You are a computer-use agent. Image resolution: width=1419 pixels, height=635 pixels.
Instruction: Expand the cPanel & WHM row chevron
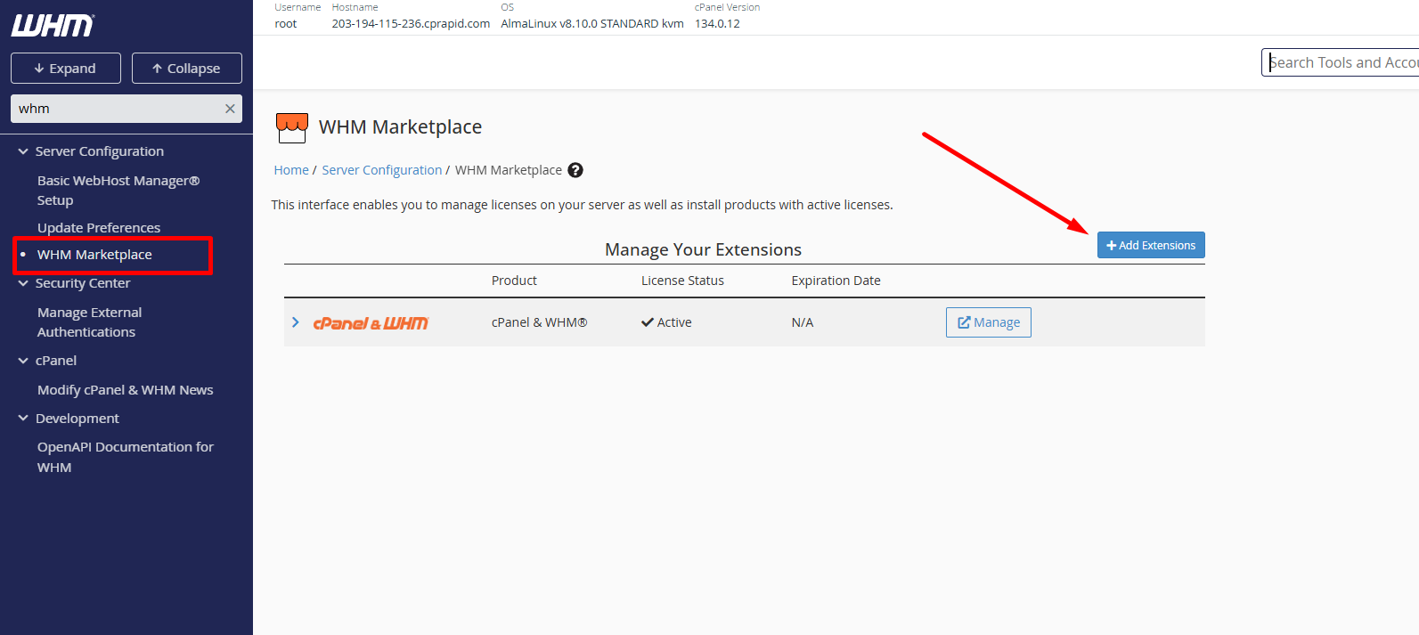click(x=296, y=322)
